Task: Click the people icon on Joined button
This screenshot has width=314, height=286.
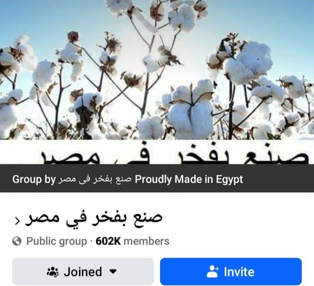Action: 53,272
